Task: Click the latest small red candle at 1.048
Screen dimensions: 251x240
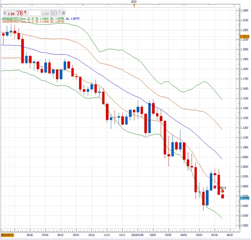Action: coord(223,196)
